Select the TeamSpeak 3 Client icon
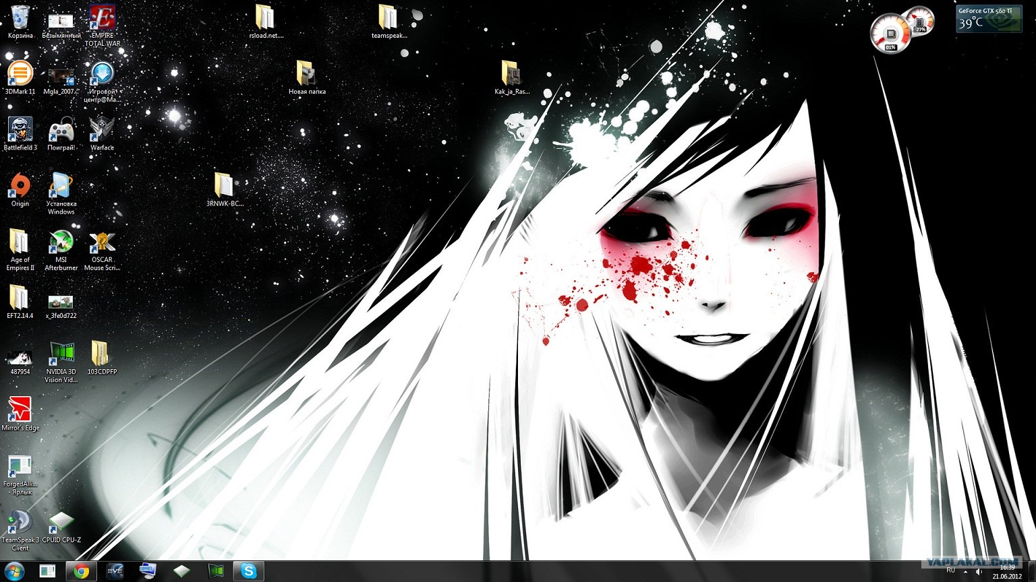1036x582 pixels. 20,522
